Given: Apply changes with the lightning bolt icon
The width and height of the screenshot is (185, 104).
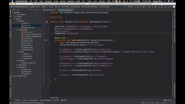Looking at the screenshot, I should (141, 7).
